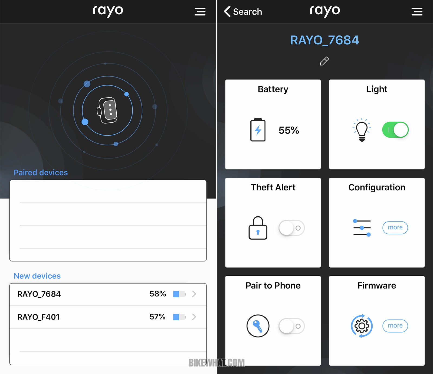
Task: Tap the rayo logo on detail screen
Action: [x=325, y=11]
